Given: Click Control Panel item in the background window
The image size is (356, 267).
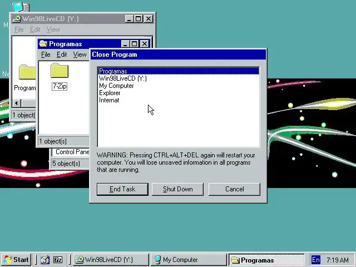Looking at the screenshot, I should [72, 152].
